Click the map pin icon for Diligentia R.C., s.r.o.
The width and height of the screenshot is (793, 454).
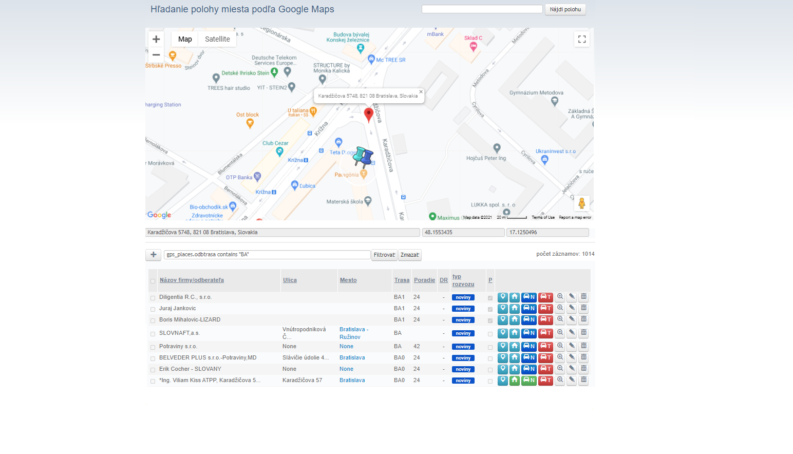point(503,297)
